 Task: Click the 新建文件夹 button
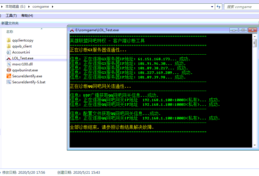10,23
